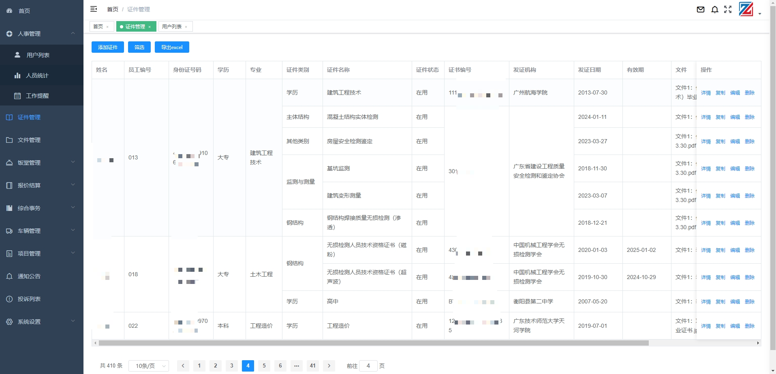Click the 添加证件 button

click(108, 47)
